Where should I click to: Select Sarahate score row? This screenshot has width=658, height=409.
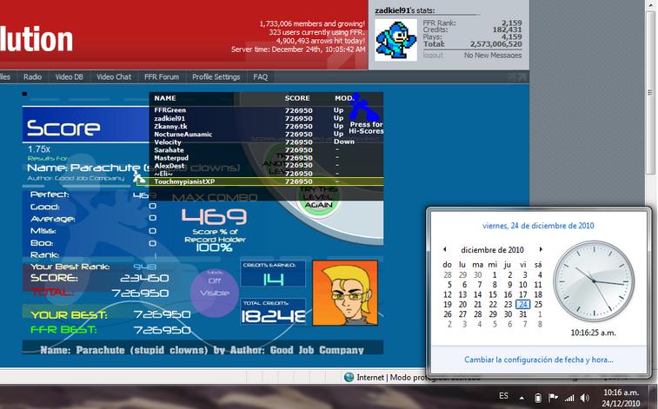(x=266, y=150)
